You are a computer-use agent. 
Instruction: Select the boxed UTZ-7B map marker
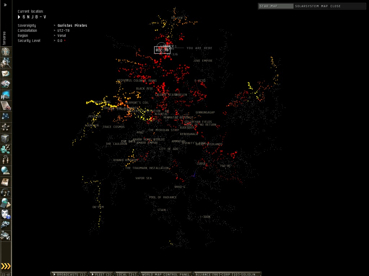tap(162, 50)
